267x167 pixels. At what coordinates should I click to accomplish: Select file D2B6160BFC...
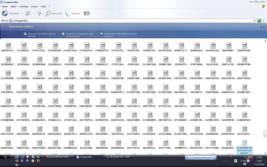(x=71, y=75)
